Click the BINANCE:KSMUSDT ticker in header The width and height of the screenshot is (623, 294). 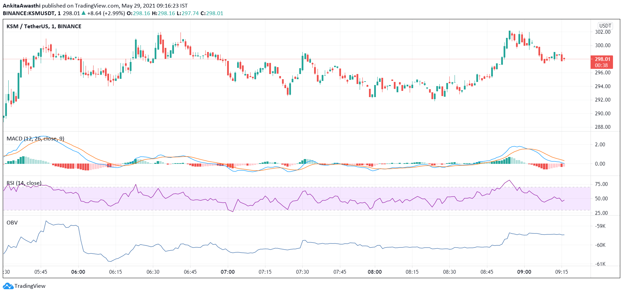click(x=29, y=13)
